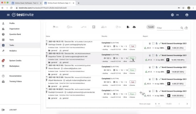Click the Fail badge in Aliyah Mackenzie's row
The image size is (196, 114).
[133, 82]
